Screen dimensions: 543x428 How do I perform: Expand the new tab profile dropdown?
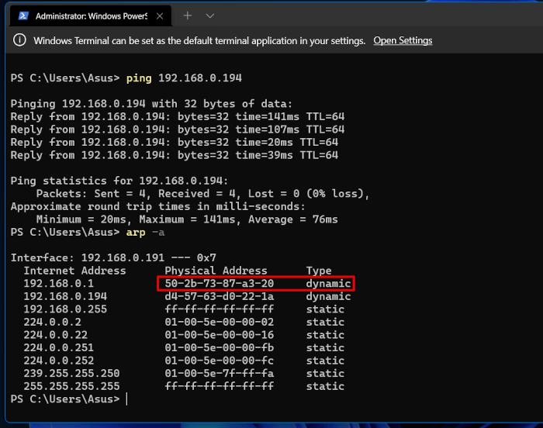tap(210, 16)
